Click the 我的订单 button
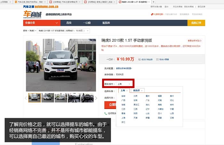Viewport: 224px width, 145px height. click(x=196, y=23)
